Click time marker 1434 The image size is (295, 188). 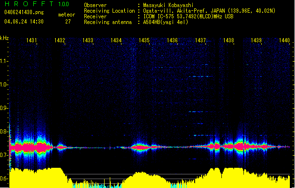tap(116, 40)
